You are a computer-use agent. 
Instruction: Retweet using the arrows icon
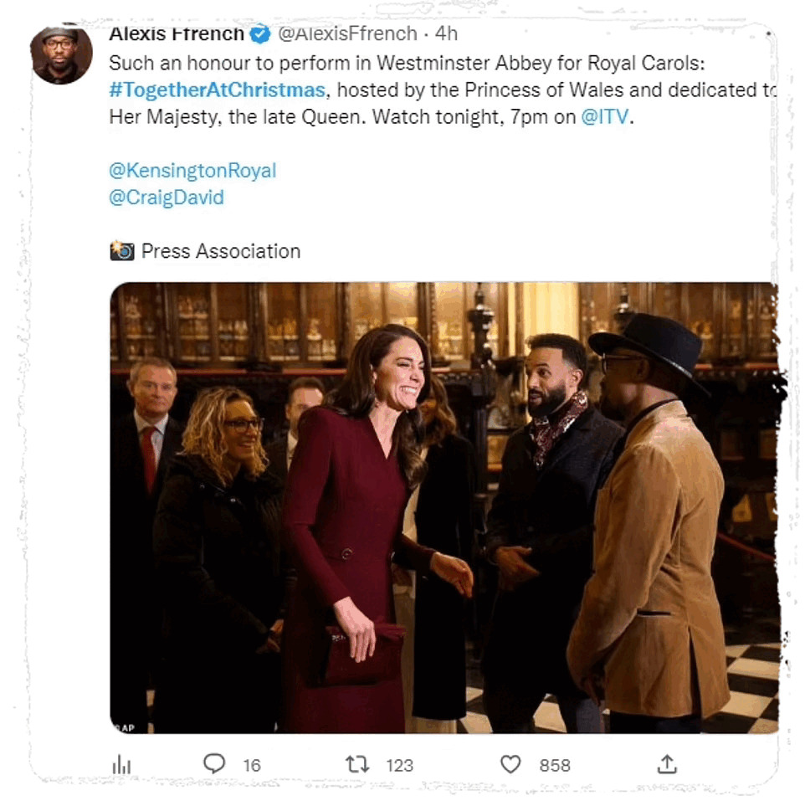point(358,763)
